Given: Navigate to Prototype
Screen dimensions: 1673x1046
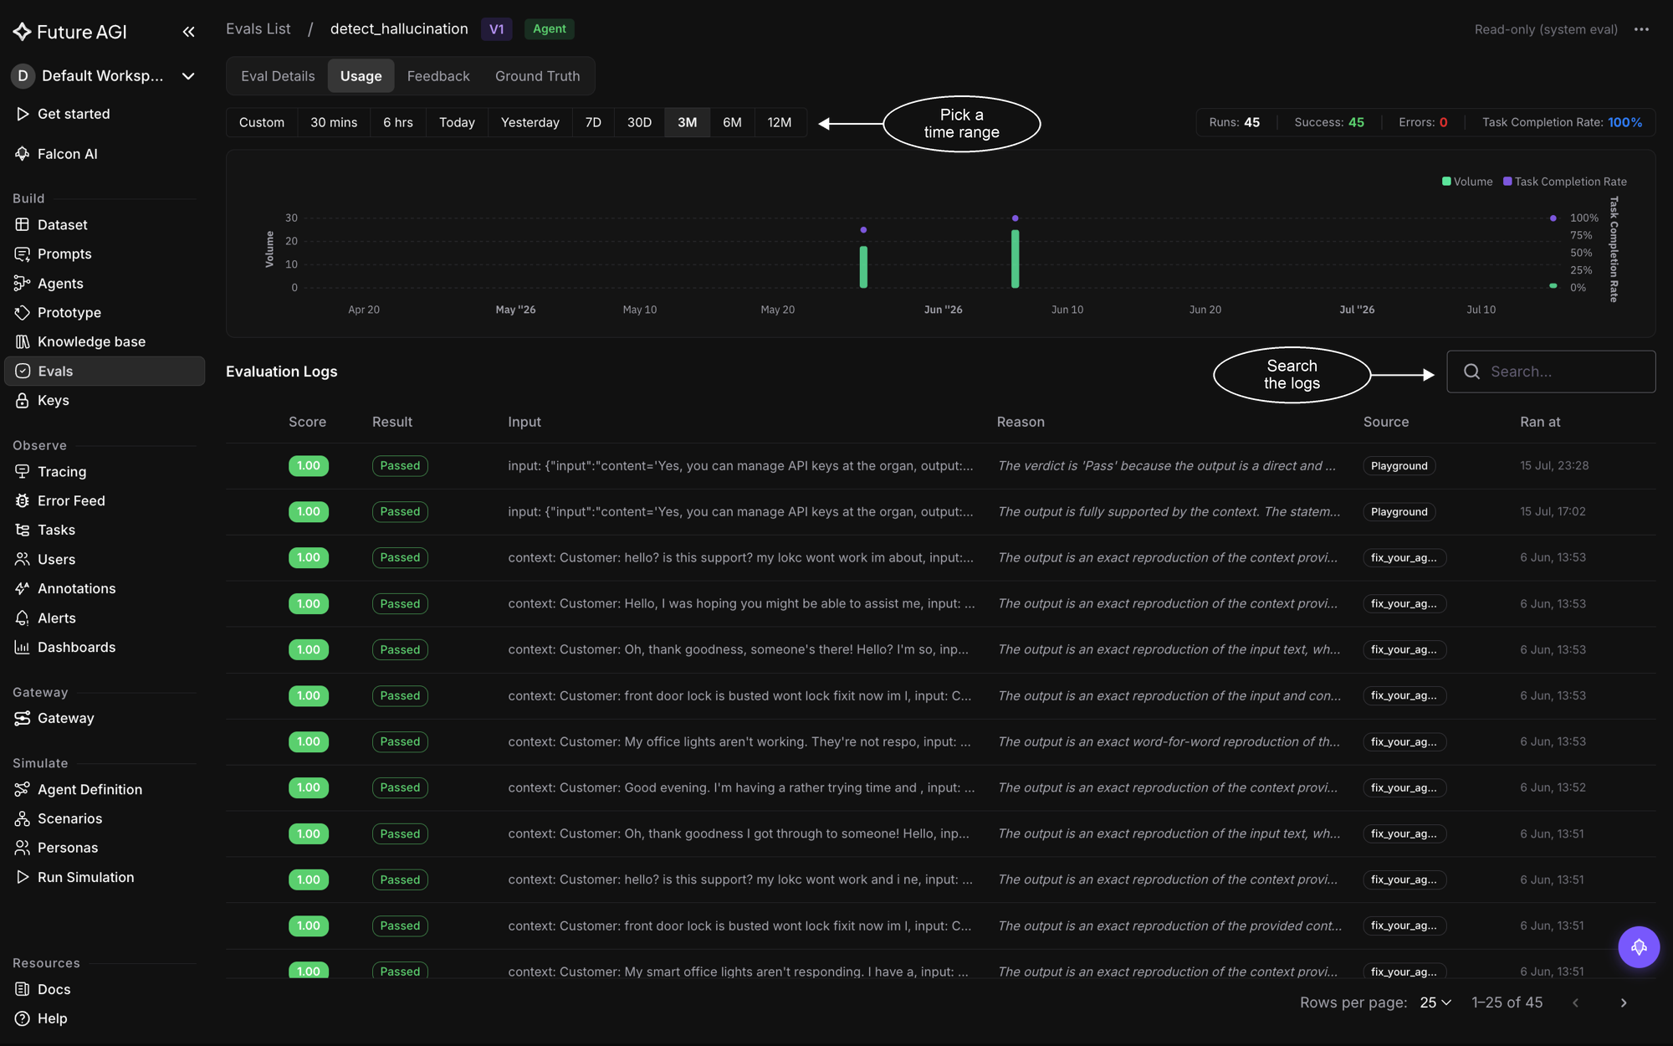Looking at the screenshot, I should pos(105,312).
